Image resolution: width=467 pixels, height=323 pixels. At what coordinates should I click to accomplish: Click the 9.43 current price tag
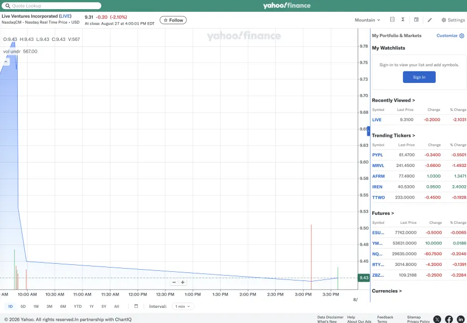pos(364,278)
